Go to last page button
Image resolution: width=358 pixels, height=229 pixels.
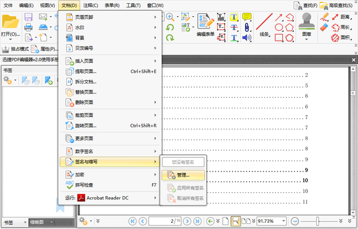(197, 221)
